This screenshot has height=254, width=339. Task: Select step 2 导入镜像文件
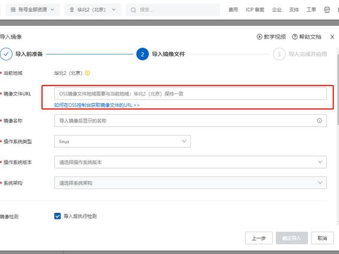click(x=161, y=54)
